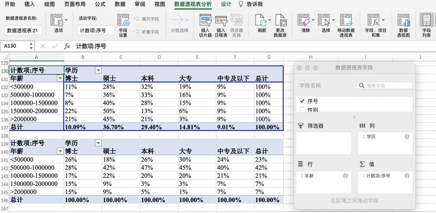Image resolution: width=436 pixels, height=213 pixels.
Task: Check the 性别 field checkbox
Action: pos(302,110)
